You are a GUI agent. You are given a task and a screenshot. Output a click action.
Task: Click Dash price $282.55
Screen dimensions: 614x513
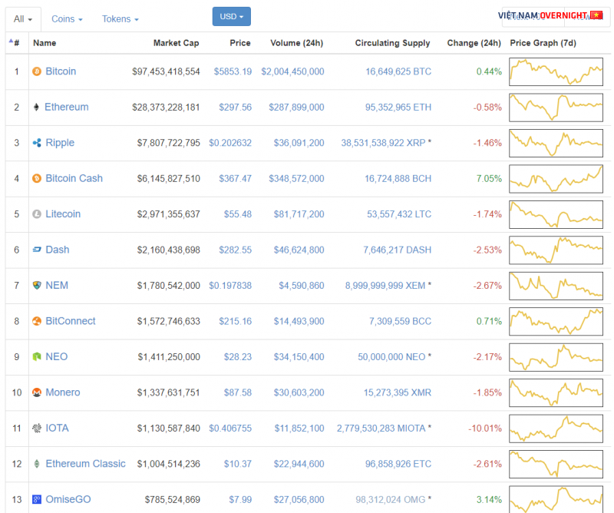(236, 250)
